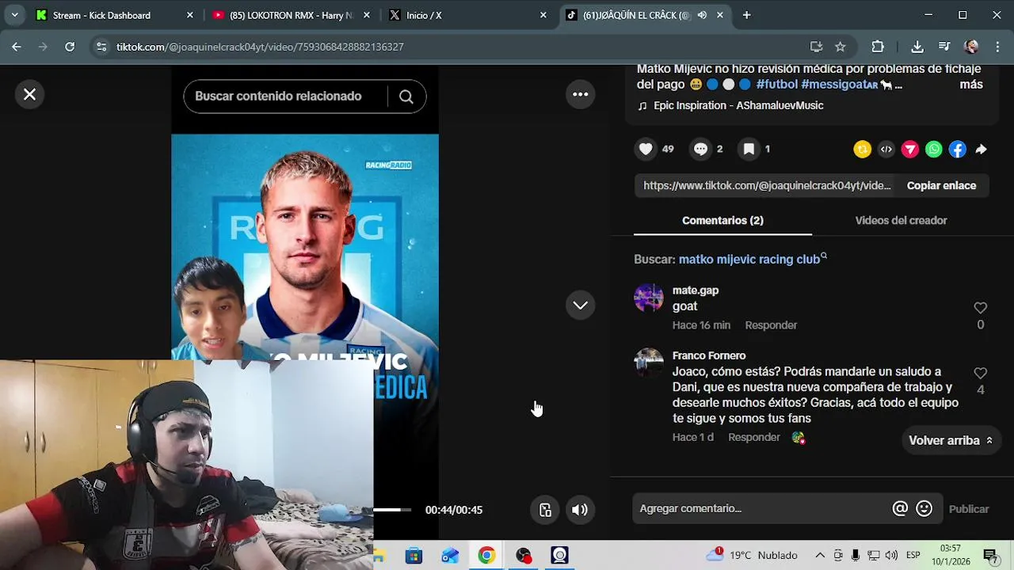View site information icon in address bar
This screenshot has height=570, width=1014.
click(x=101, y=47)
